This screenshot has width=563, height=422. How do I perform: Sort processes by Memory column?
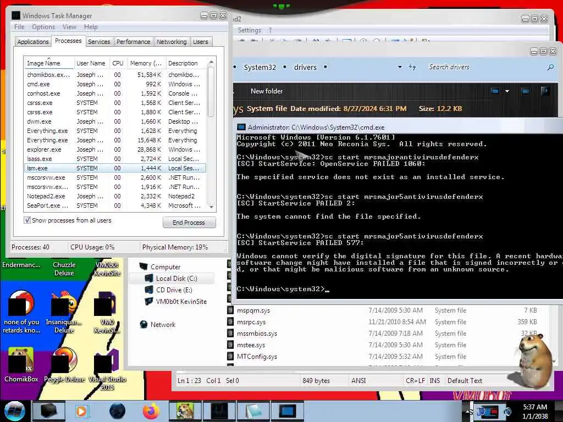(x=146, y=63)
